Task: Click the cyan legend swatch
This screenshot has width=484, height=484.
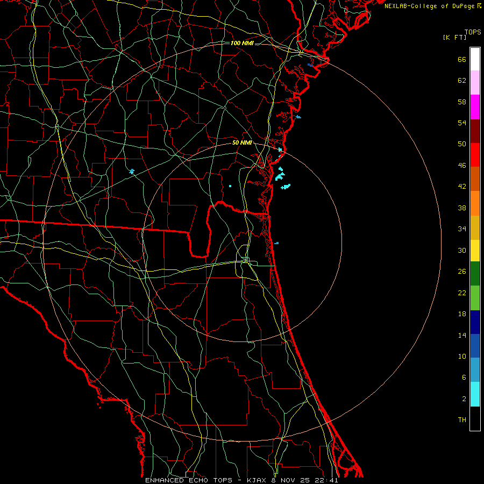Action: (x=475, y=394)
